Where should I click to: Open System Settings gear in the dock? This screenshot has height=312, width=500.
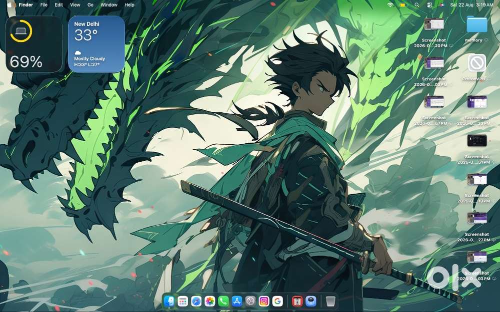(x=250, y=301)
